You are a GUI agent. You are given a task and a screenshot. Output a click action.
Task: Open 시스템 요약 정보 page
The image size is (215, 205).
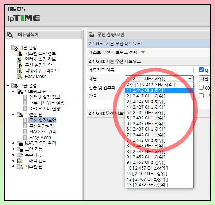(x=41, y=53)
